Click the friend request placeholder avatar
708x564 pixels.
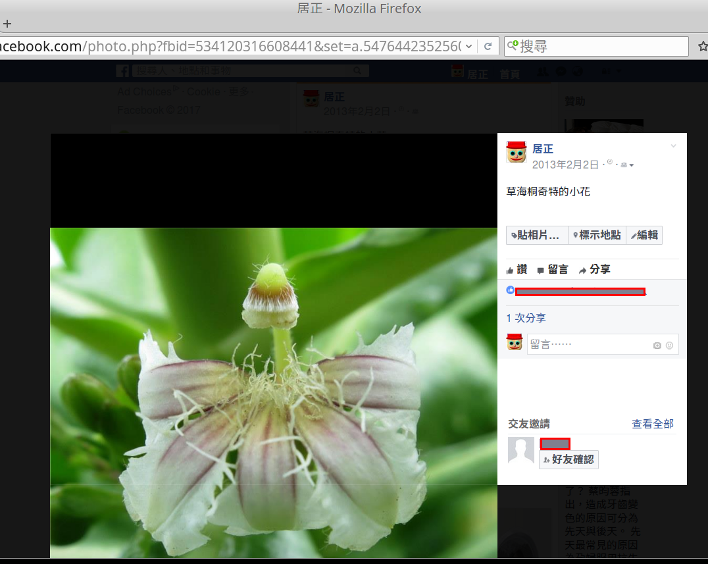pos(521,450)
